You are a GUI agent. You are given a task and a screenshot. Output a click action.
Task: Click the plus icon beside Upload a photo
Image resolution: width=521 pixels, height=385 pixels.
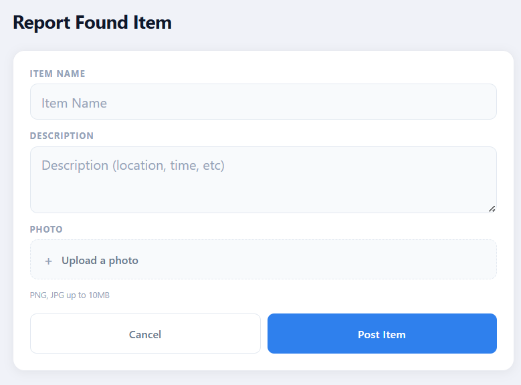coord(48,261)
